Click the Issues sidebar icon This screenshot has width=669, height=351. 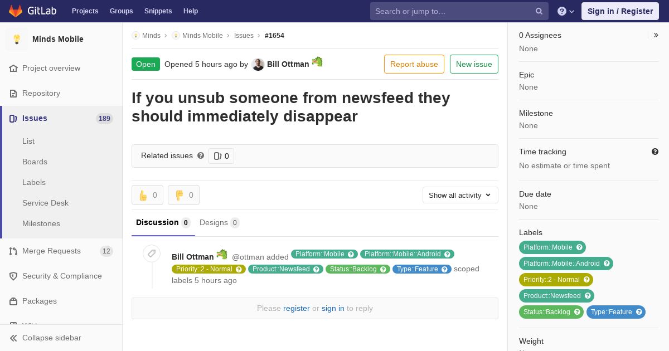point(13,118)
